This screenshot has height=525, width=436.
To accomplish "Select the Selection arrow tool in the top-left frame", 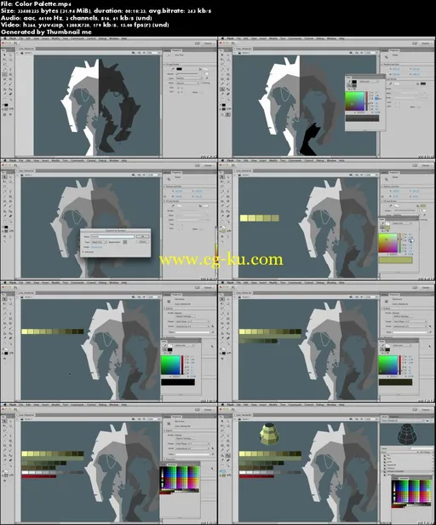I will pos(4,55).
